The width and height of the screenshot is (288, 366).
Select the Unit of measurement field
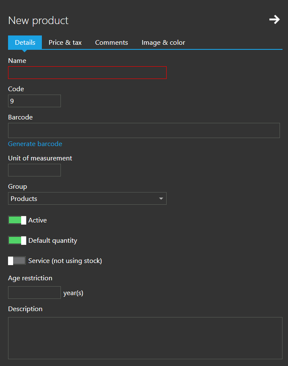point(34,170)
